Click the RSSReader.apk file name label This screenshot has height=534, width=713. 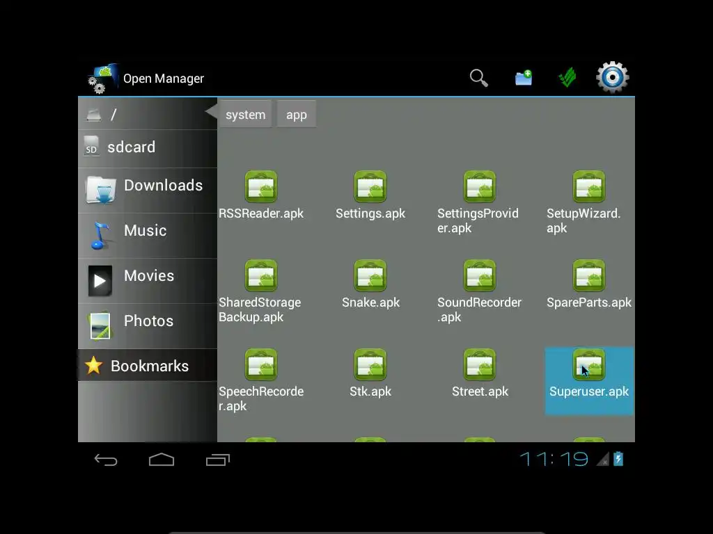click(x=261, y=213)
